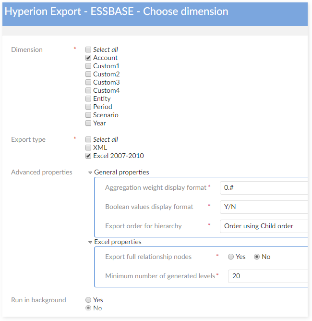Screen dimensions: 312x321
Task: Click the Aggregation weight display format field
Action: [x=263, y=187]
